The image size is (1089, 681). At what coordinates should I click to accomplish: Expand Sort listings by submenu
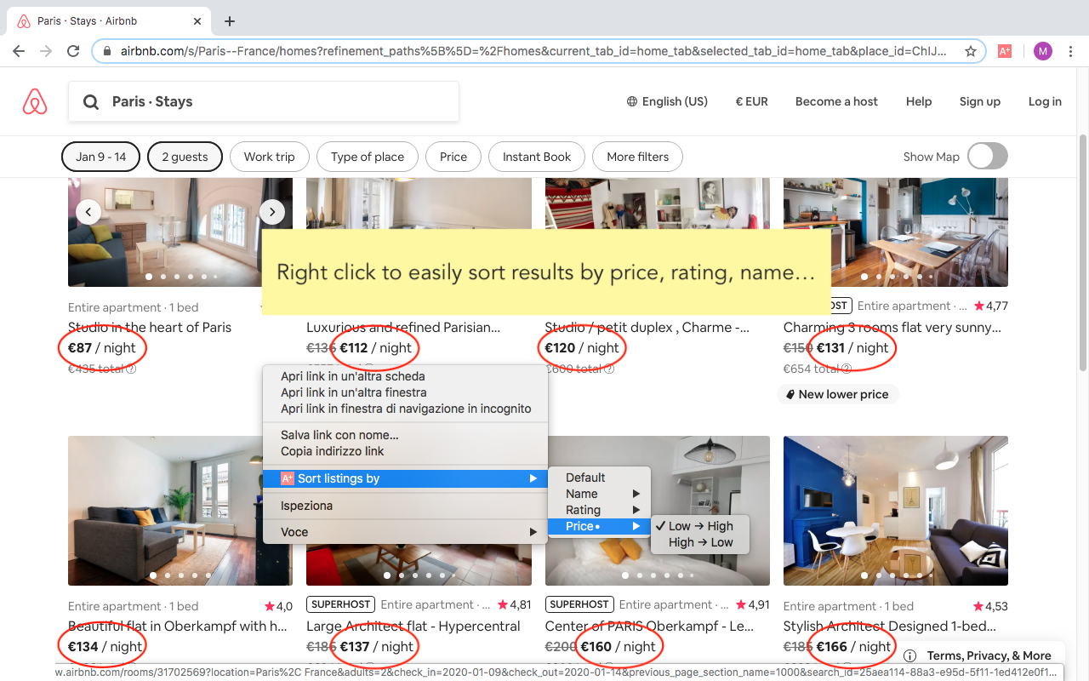404,478
